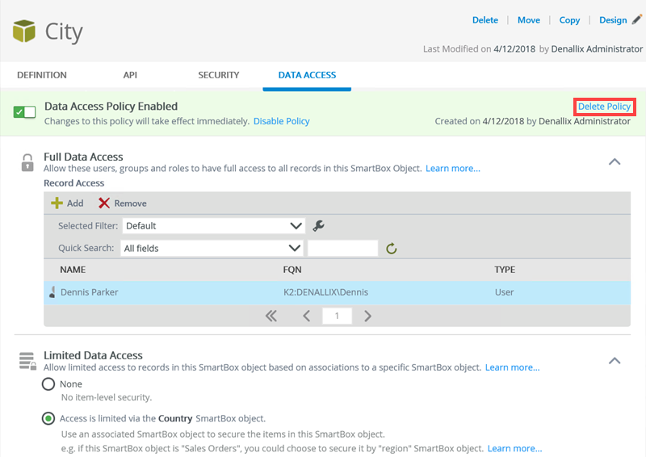Open filter settings wrench icon
Screen dimensions: 646x457
click(x=318, y=225)
